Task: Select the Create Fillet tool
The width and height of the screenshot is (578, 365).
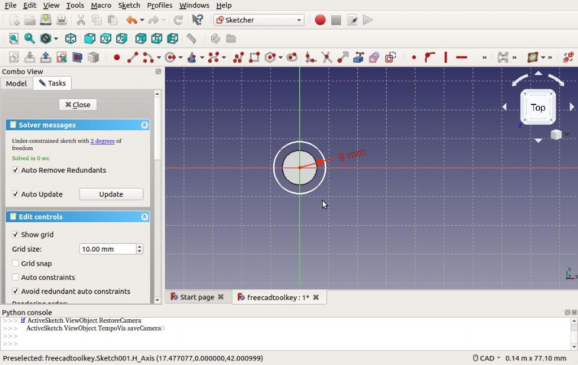Action: coord(311,58)
